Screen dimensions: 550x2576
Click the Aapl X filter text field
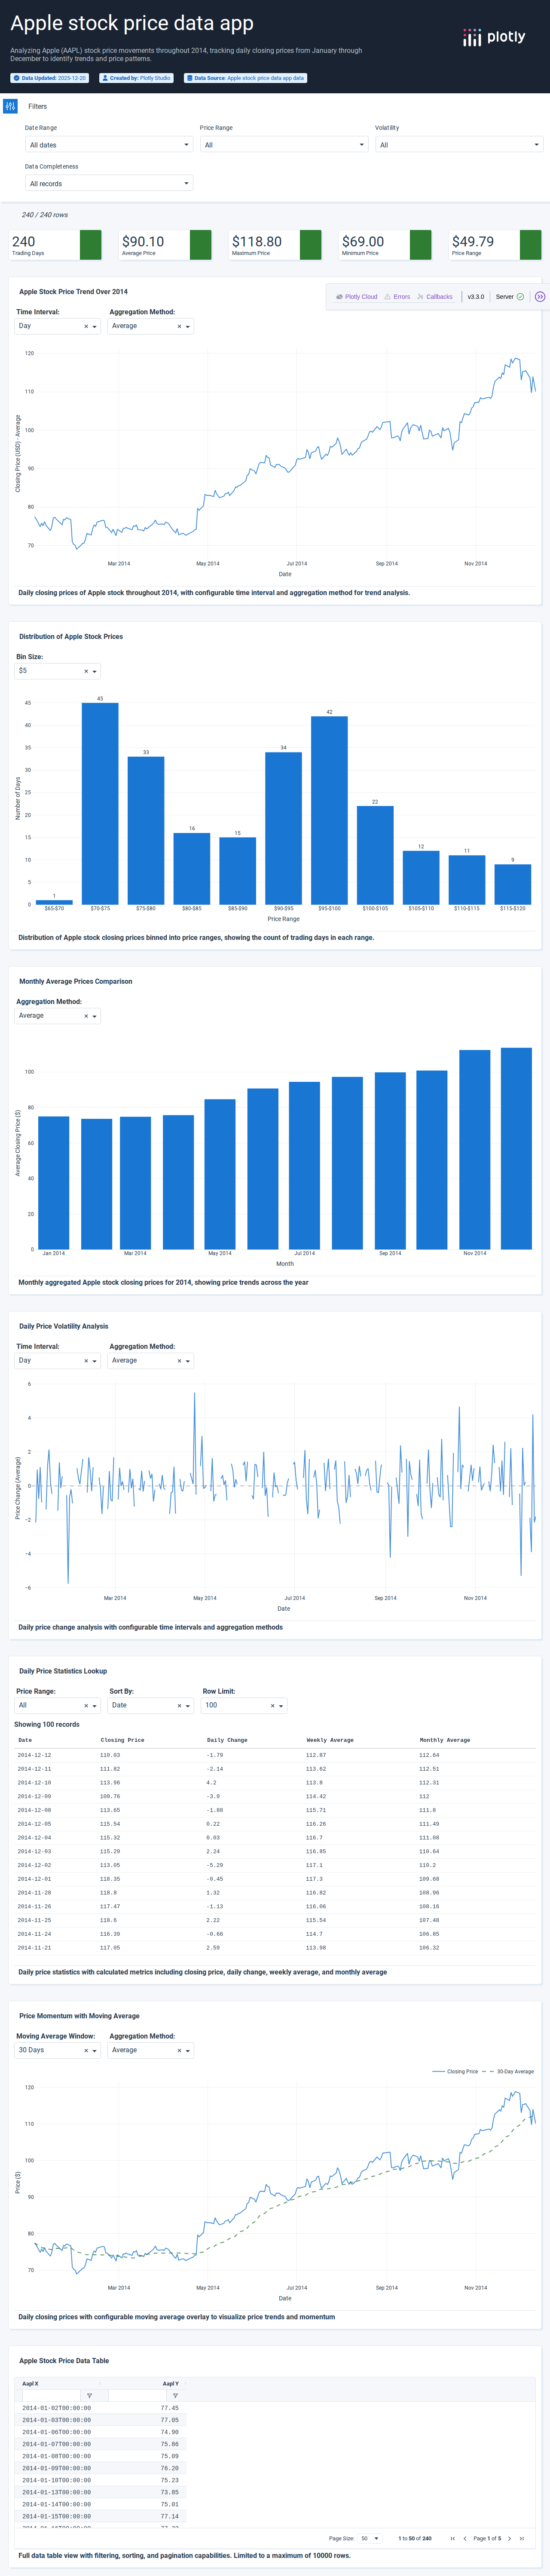[x=51, y=2396]
